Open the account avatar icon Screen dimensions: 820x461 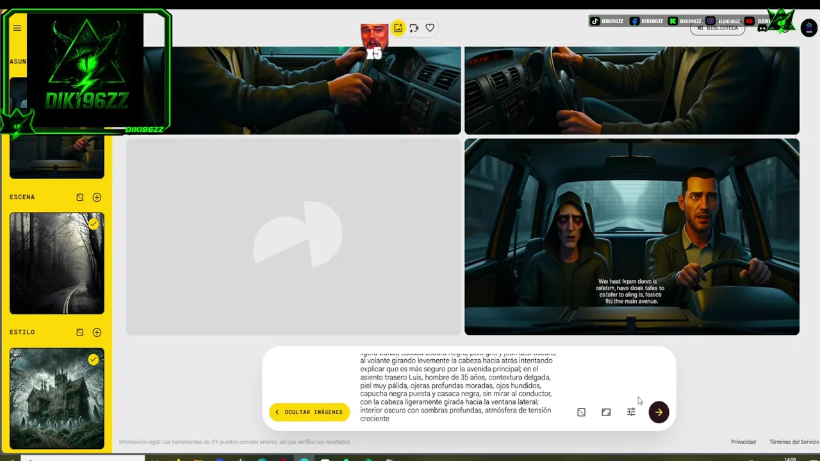pyautogui.click(x=808, y=28)
